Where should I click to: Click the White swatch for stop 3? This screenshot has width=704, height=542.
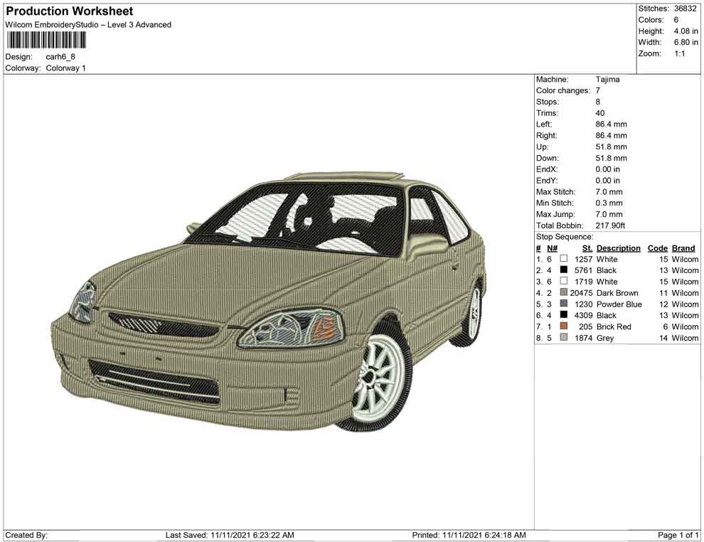coord(562,282)
